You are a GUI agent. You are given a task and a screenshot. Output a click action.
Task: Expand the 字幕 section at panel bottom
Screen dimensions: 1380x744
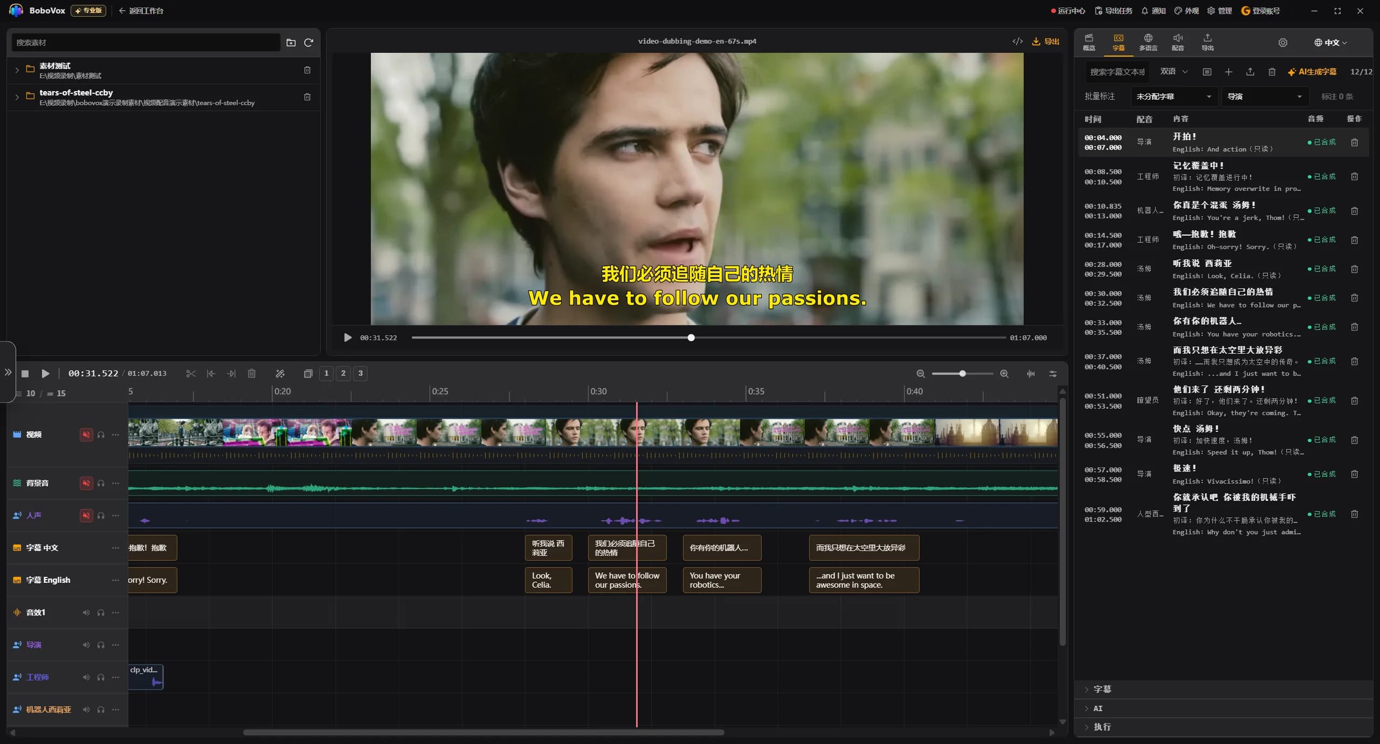(1224, 690)
